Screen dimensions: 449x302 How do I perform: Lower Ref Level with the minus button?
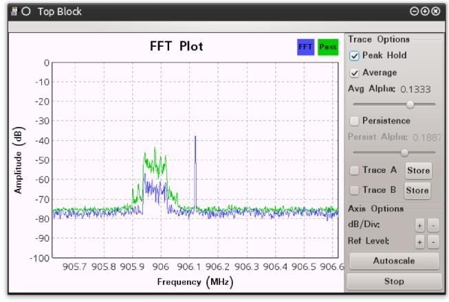tap(433, 242)
